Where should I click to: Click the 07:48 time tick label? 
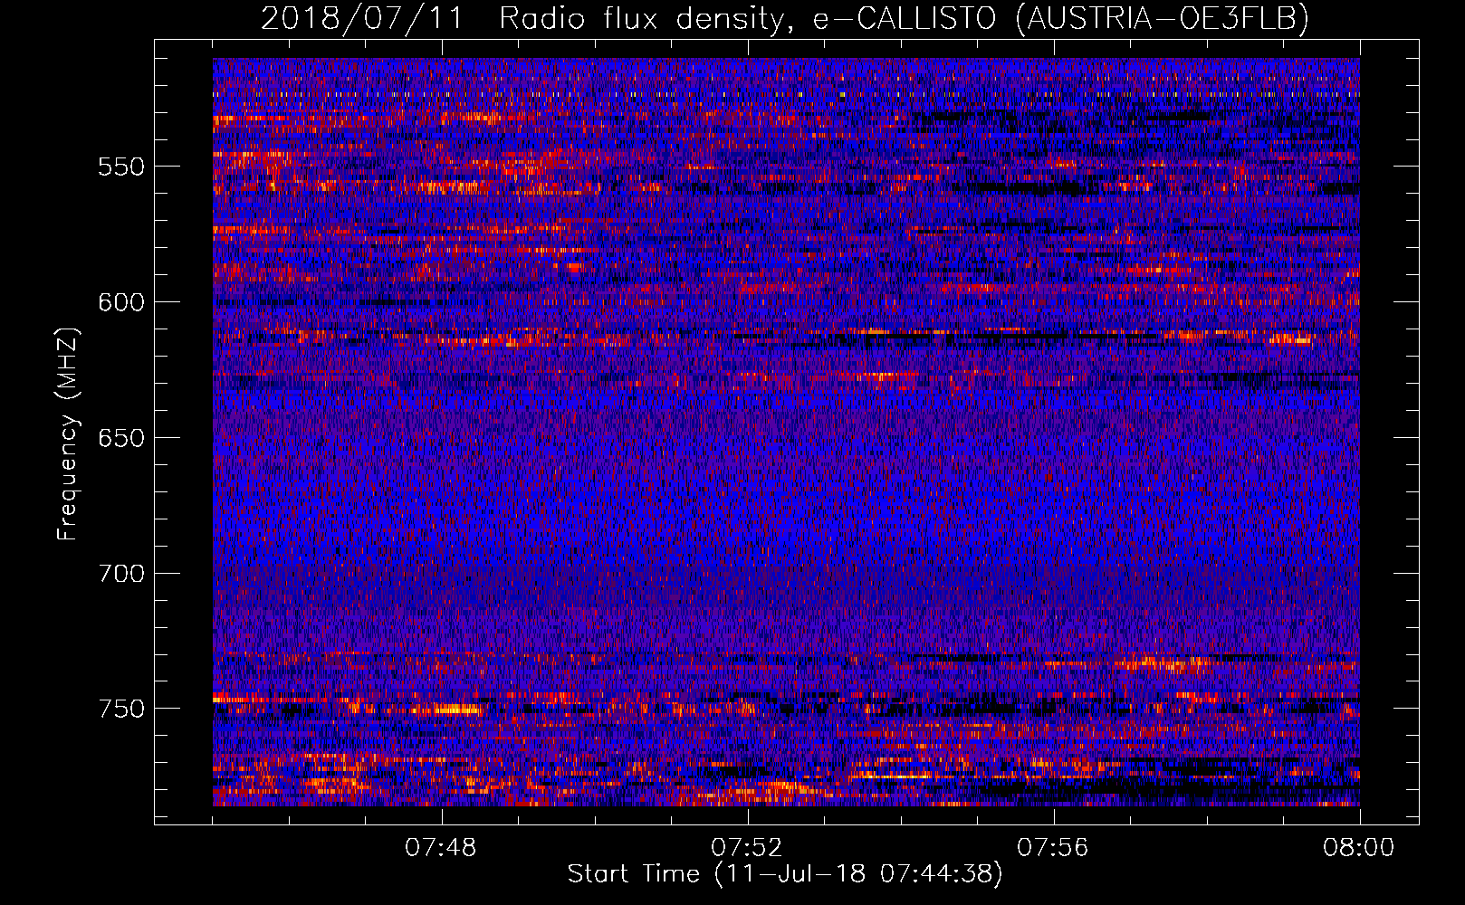point(441,848)
